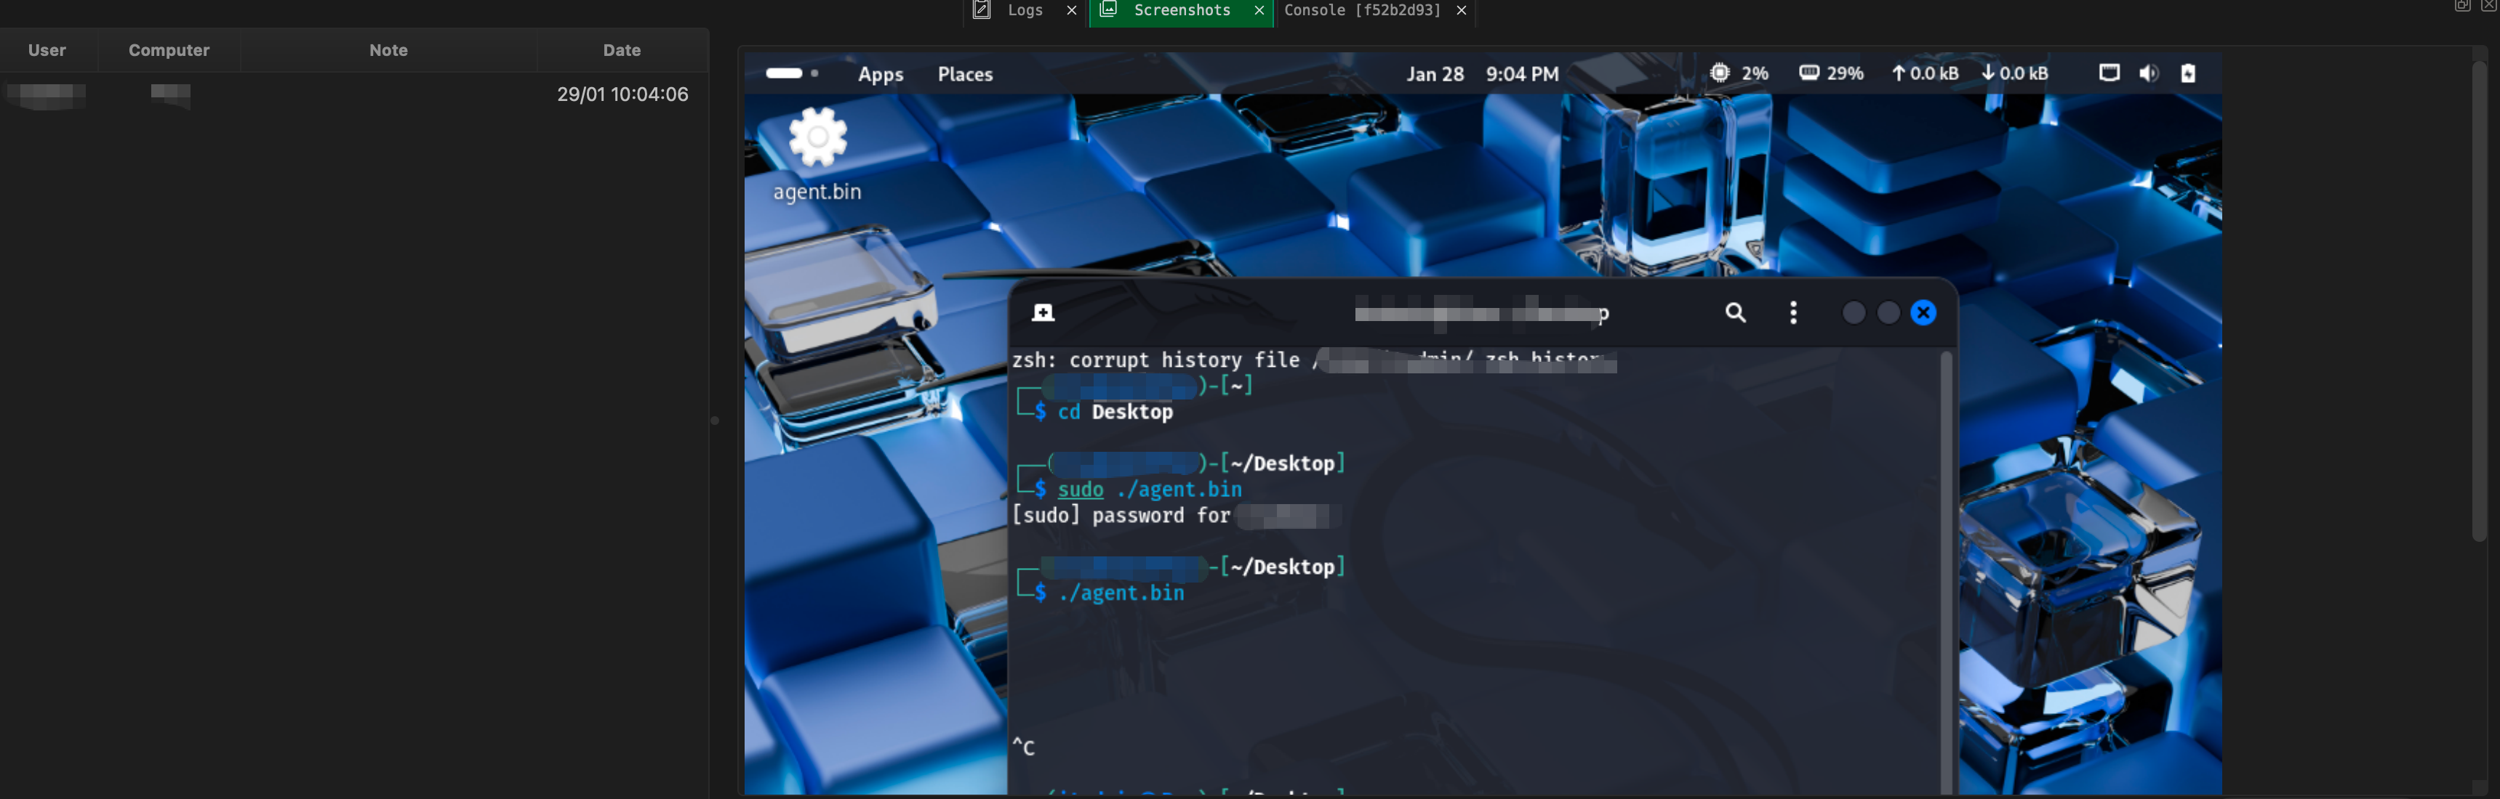This screenshot has height=799, width=2500.
Task: Click the battery indicator icon in panel
Action: [x=2187, y=73]
